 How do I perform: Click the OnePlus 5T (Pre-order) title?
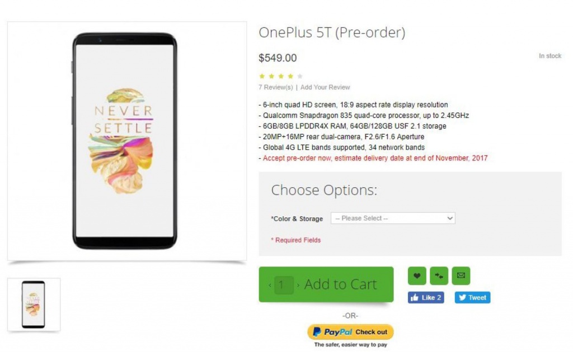tap(331, 33)
